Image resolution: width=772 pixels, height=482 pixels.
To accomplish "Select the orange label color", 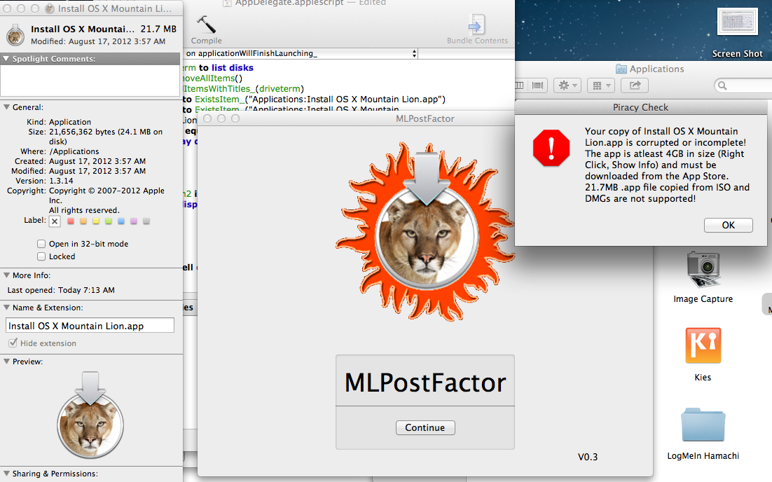I will point(83,221).
